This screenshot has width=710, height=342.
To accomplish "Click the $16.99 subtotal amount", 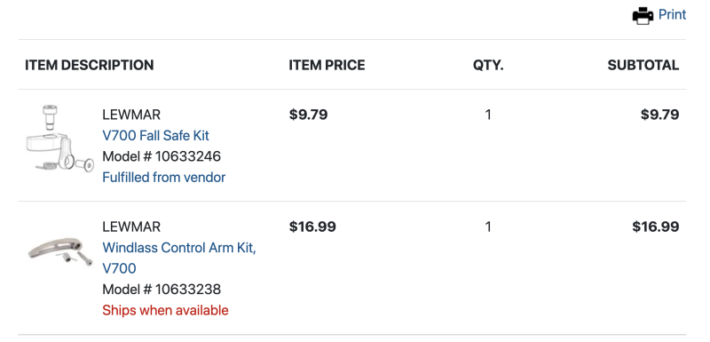I will click(x=656, y=227).
